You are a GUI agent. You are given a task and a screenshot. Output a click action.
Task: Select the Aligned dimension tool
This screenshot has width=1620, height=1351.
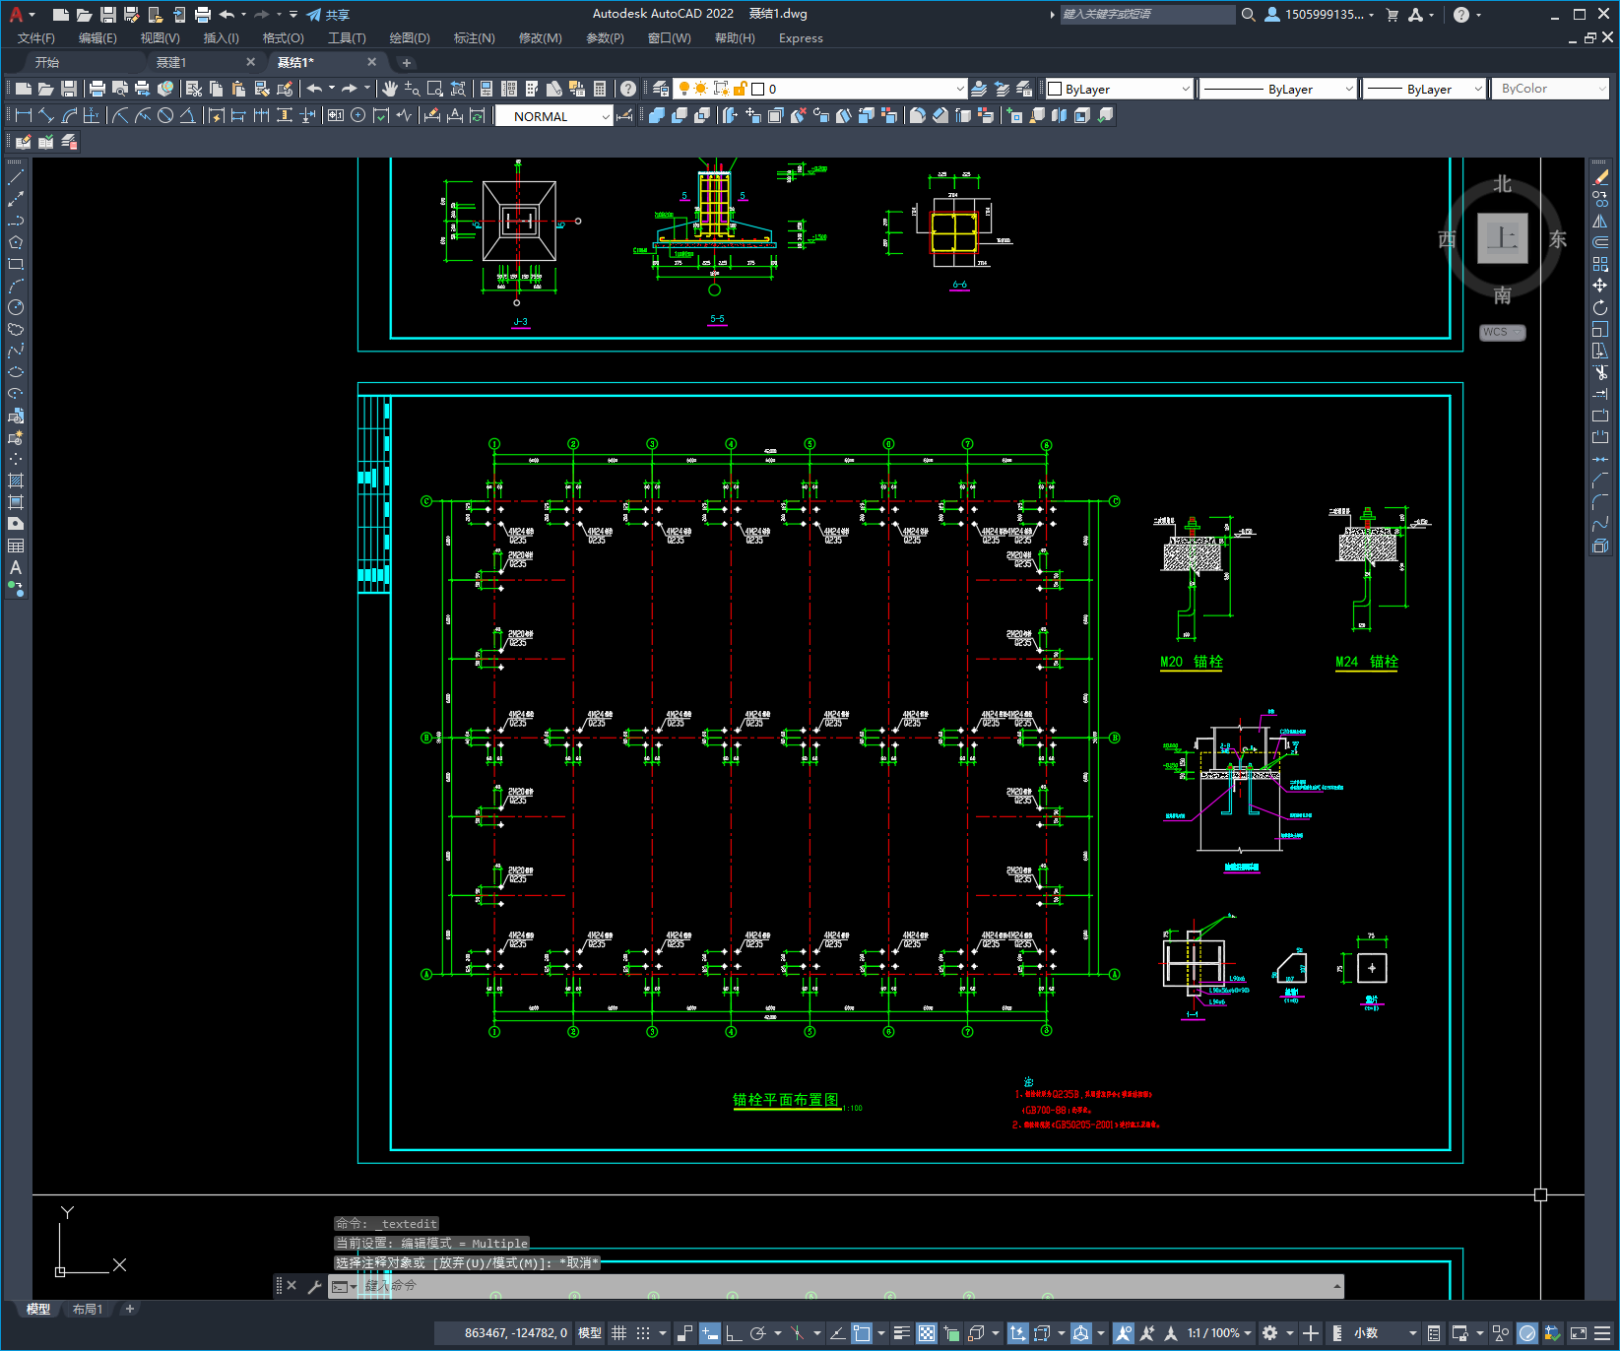46,115
